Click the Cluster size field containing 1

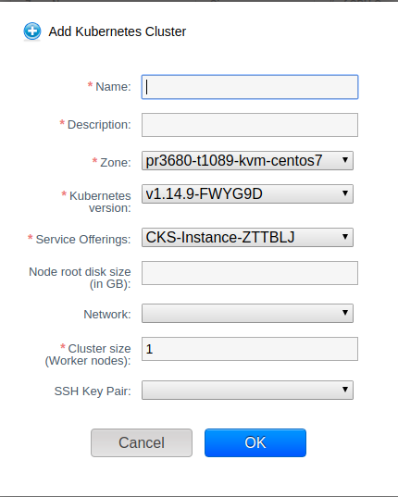pos(250,349)
